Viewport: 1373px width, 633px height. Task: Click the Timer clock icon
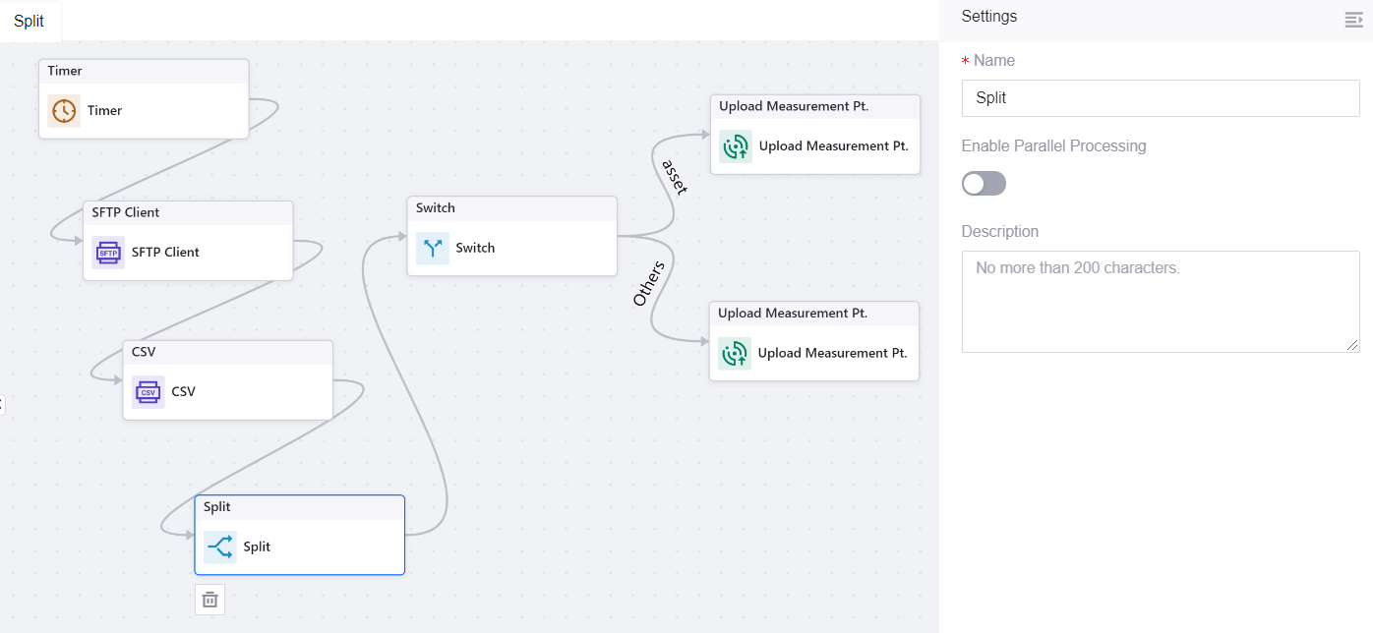(x=64, y=111)
